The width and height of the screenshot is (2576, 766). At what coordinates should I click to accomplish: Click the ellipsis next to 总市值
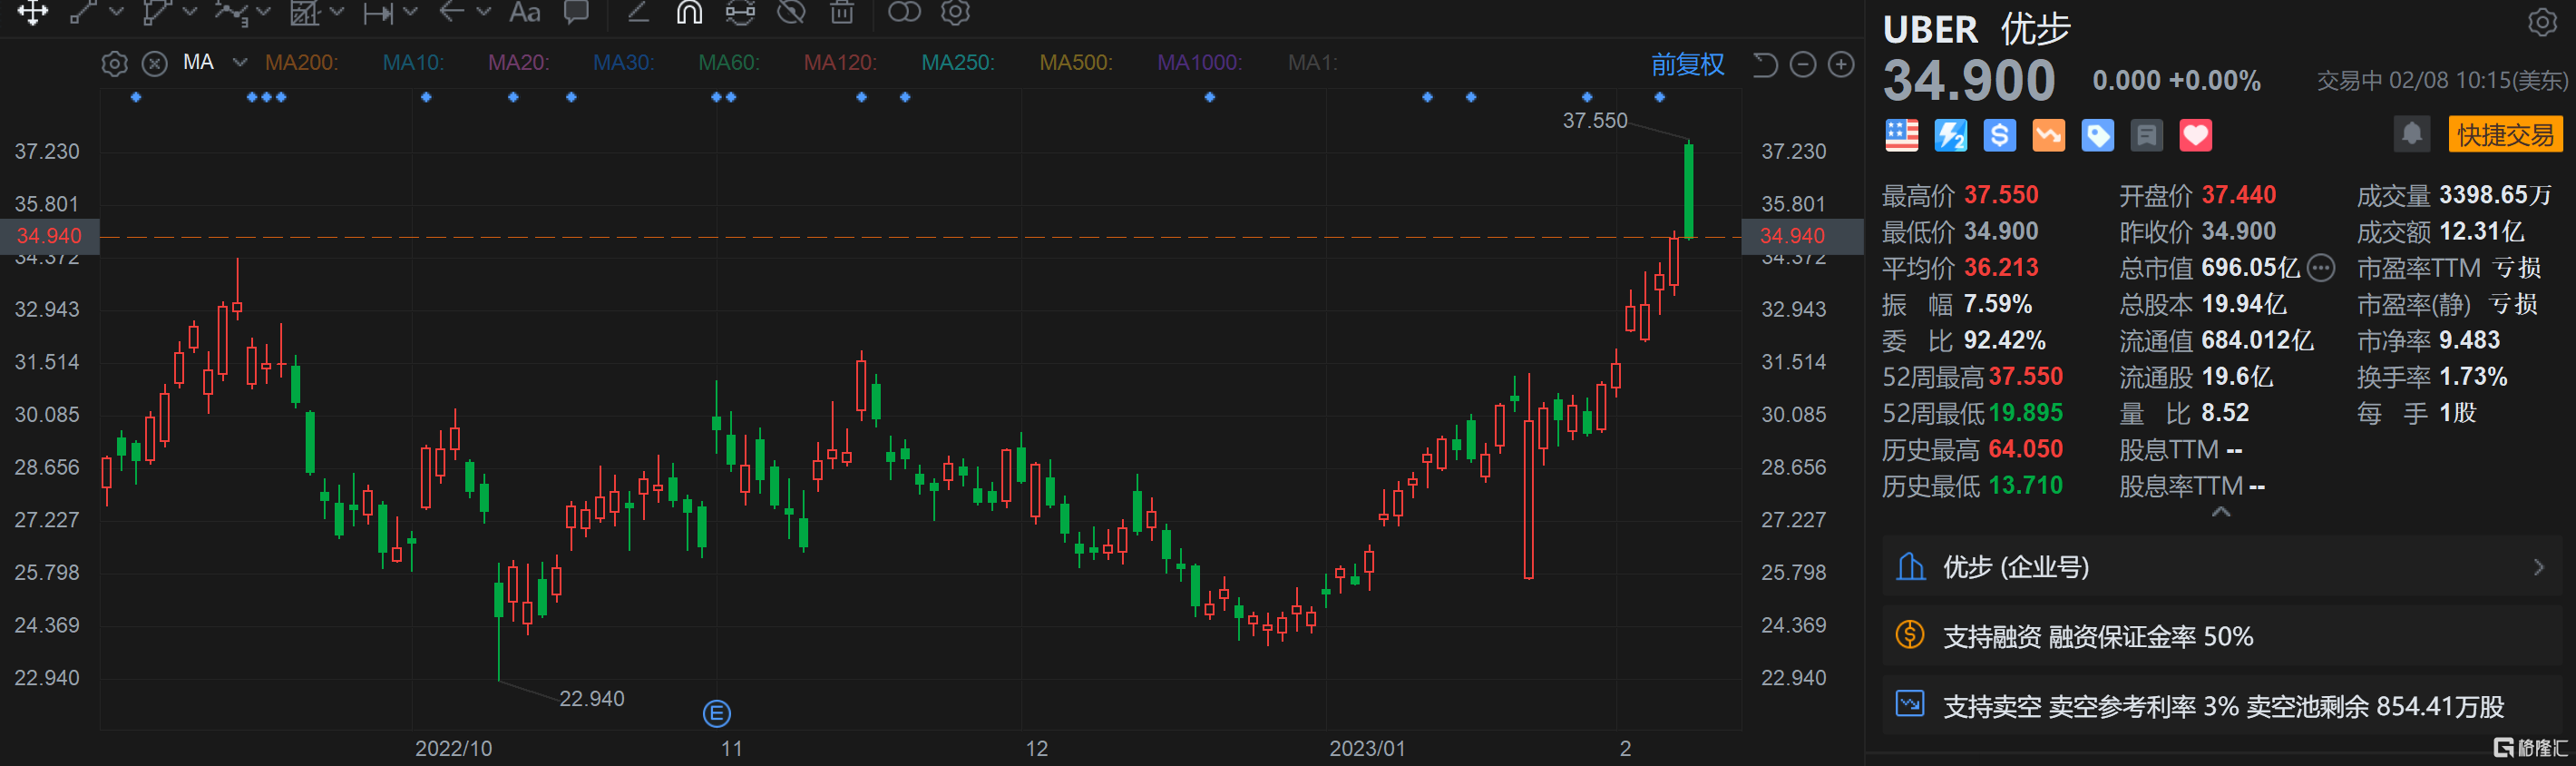(x=2321, y=268)
